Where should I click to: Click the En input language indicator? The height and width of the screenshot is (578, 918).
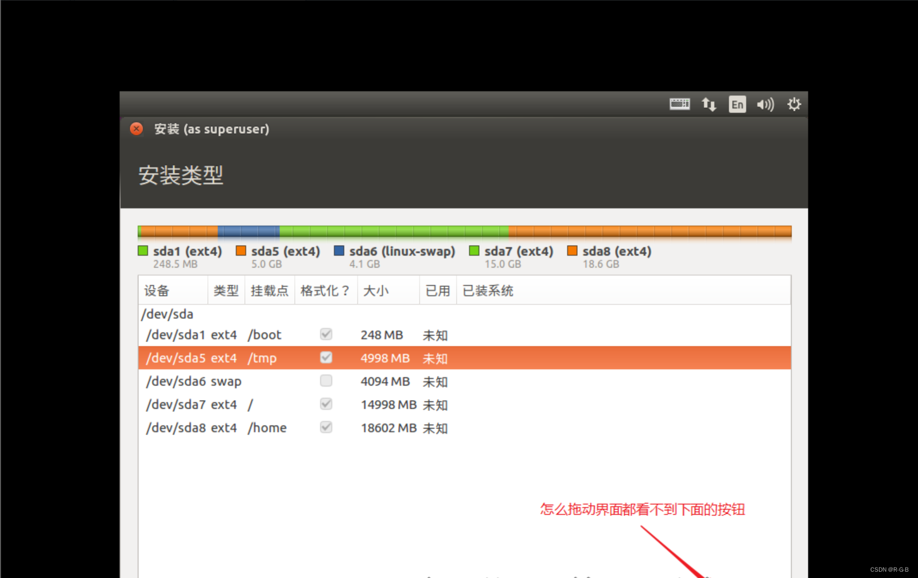tap(737, 104)
